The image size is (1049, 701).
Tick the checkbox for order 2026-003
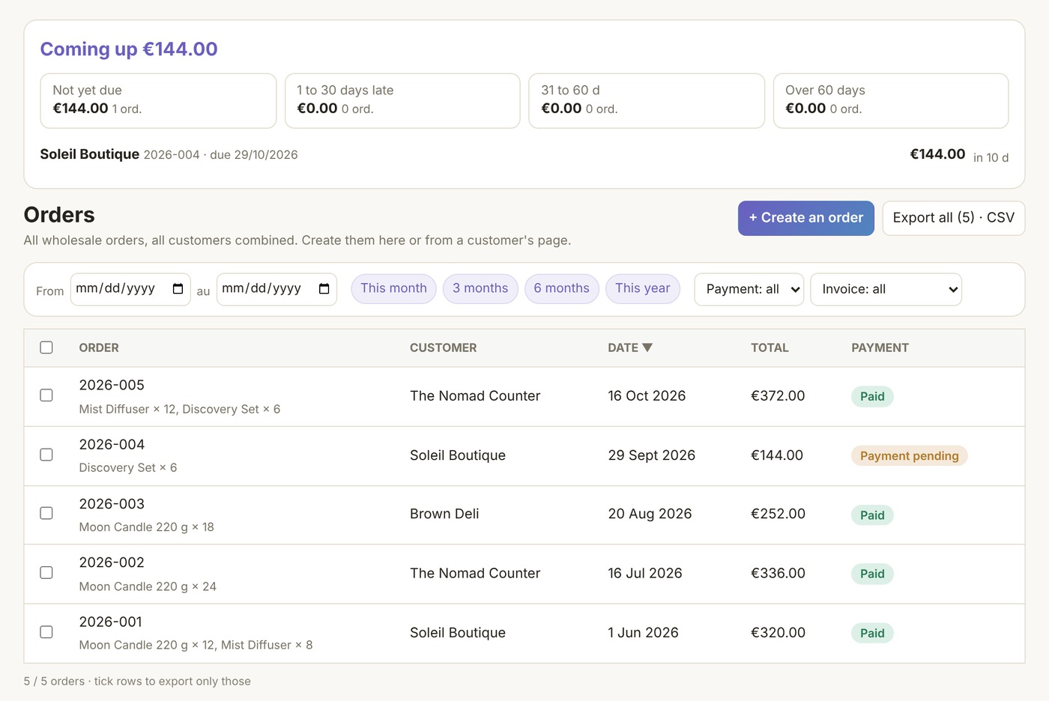click(46, 514)
